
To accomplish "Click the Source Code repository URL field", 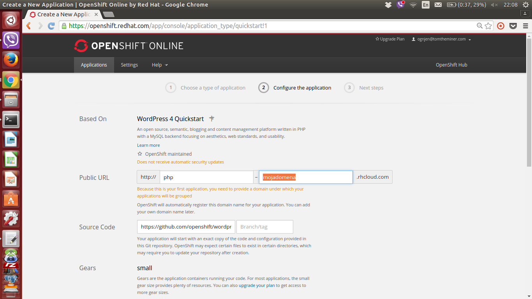I will tap(186, 227).
